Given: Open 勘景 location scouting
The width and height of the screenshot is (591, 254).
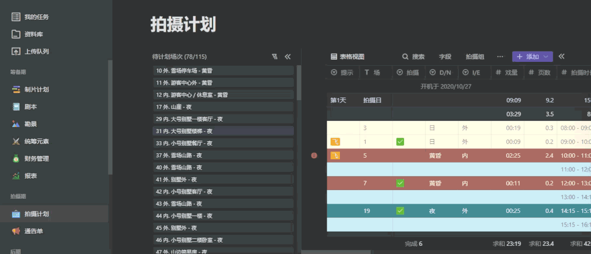Looking at the screenshot, I should coord(25,124).
